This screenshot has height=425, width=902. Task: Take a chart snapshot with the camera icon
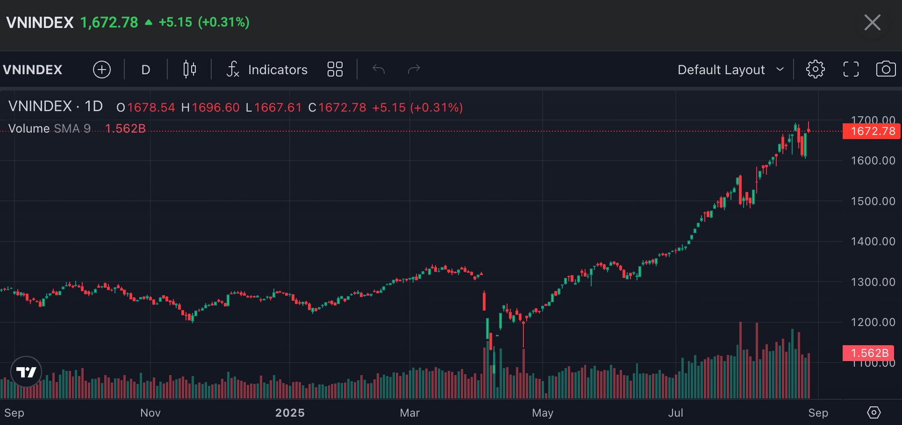886,69
